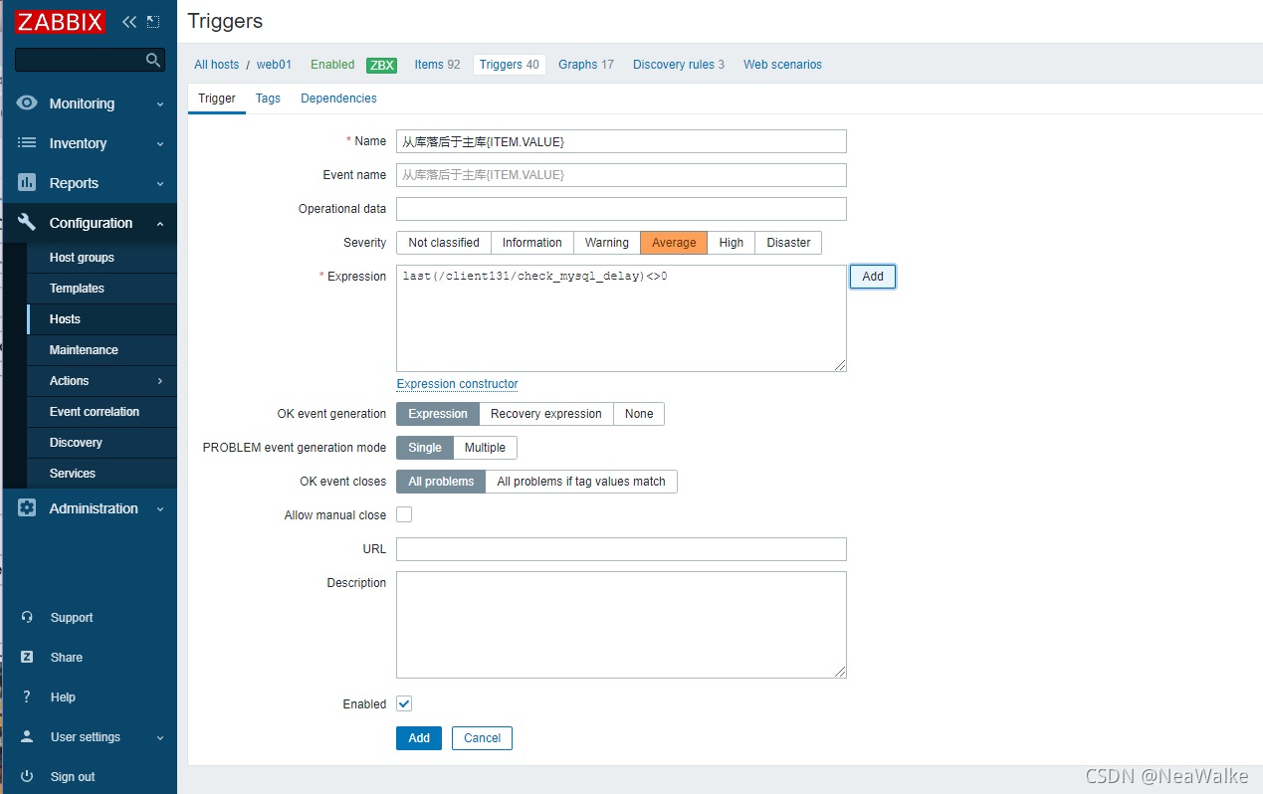Open the Graphs 17 tab
The height and width of the screenshot is (794, 1263).
tap(585, 65)
